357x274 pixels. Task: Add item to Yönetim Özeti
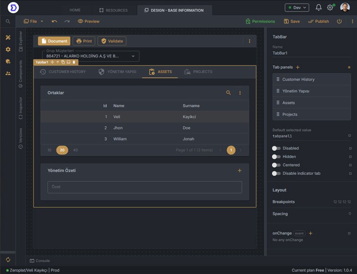[240, 170]
